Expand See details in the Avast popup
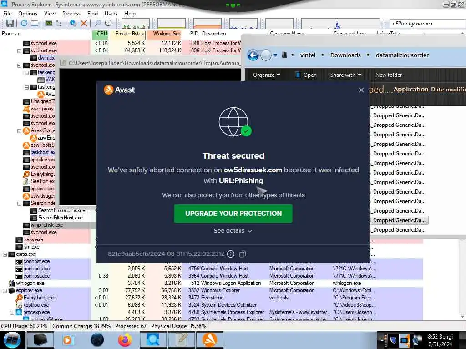The height and width of the screenshot is (349, 466). pyautogui.click(x=233, y=230)
